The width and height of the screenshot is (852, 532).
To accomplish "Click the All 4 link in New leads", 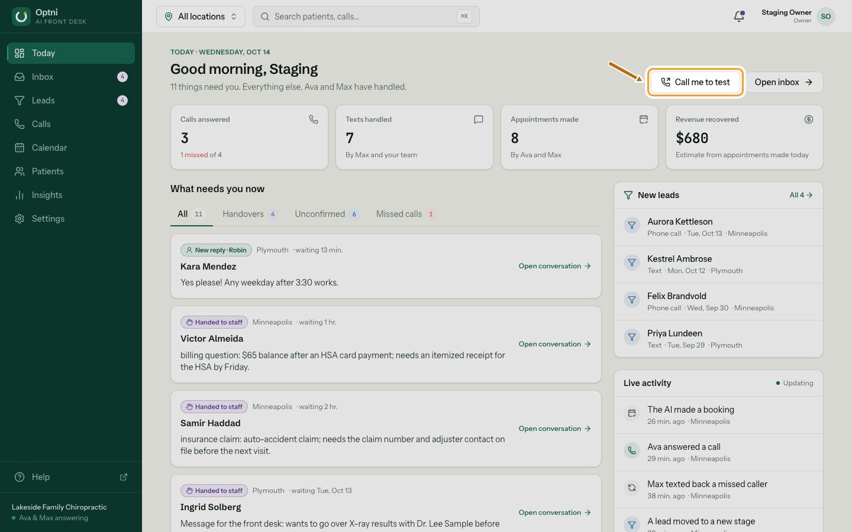I will tap(801, 195).
